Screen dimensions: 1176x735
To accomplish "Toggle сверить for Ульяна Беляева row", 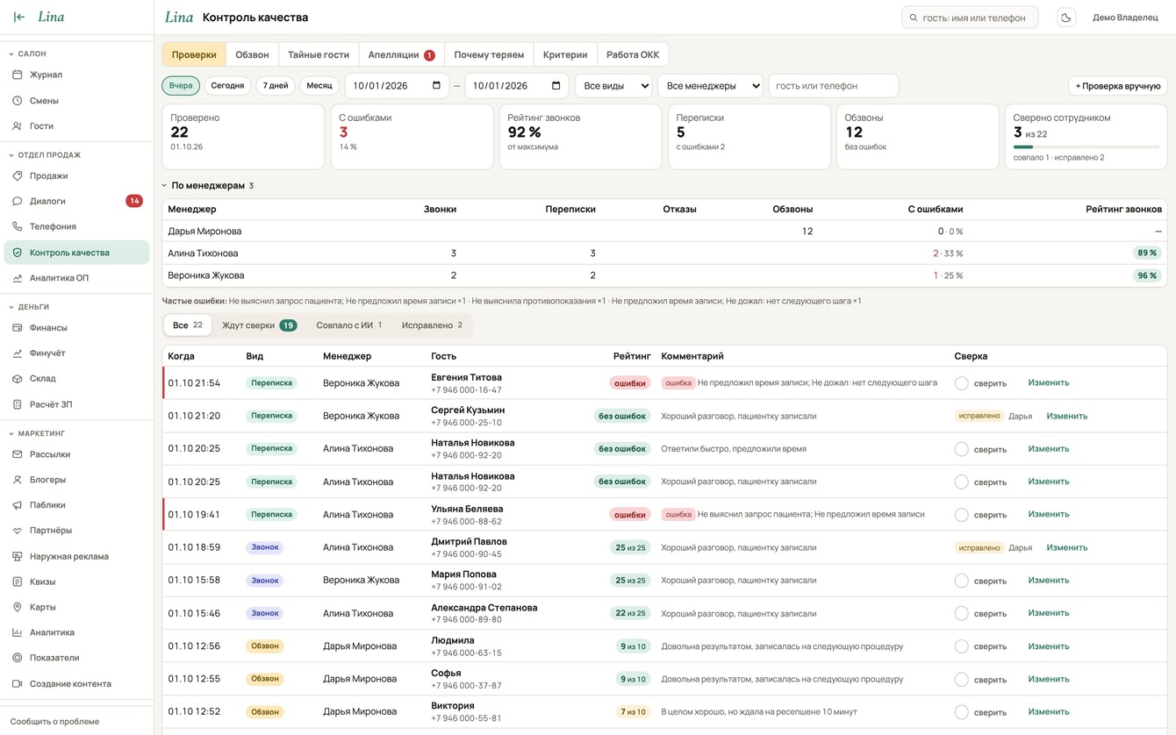I will pyautogui.click(x=962, y=515).
